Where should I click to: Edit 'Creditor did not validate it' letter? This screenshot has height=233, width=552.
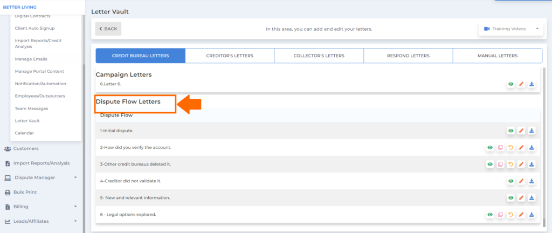pos(521,181)
